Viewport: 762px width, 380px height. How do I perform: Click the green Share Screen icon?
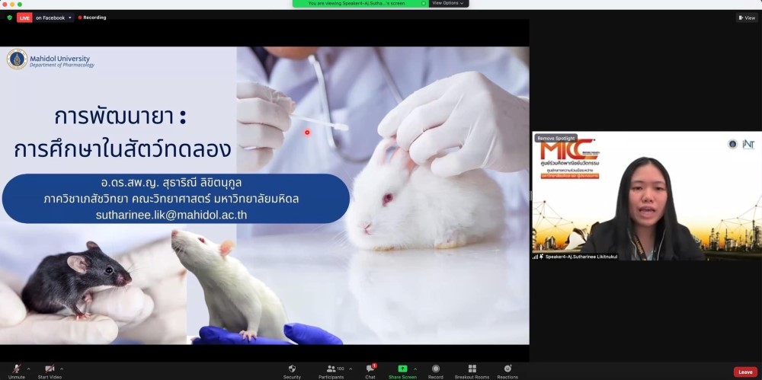402,369
